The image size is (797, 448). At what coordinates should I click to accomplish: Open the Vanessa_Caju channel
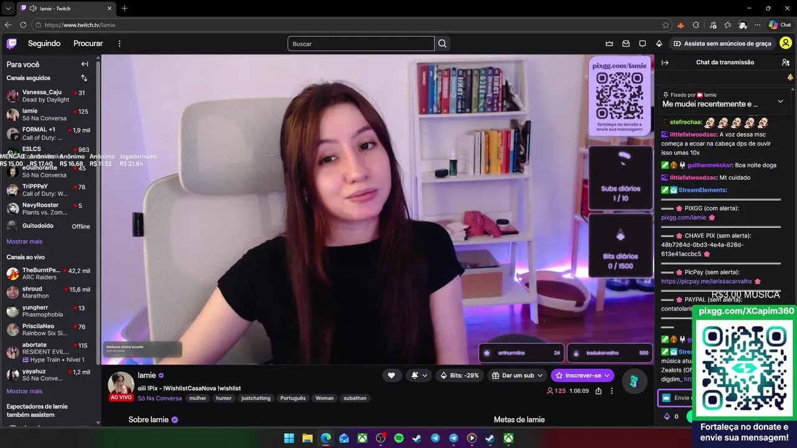(48, 96)
